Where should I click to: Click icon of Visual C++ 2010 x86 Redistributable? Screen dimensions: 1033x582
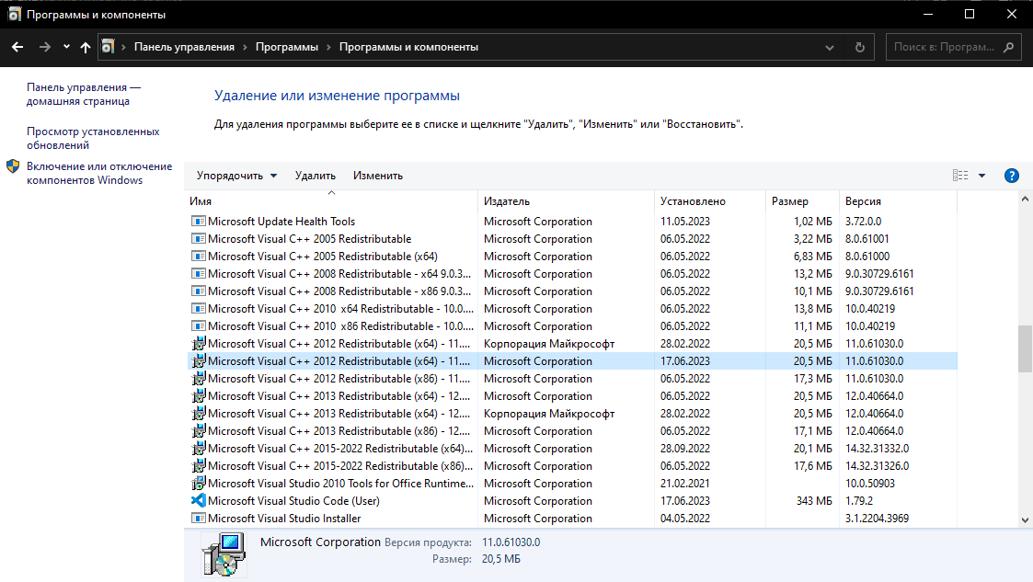pyautogui.click(x=198, y=325)
